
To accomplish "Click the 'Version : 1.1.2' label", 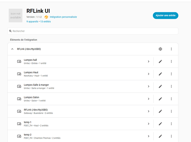I will tap(34, 17).
